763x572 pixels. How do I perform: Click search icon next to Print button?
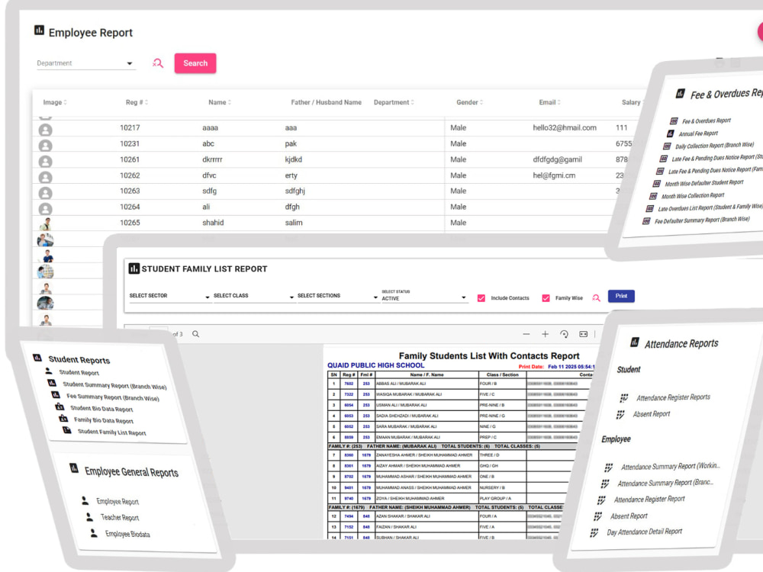[x=596, y=298]
